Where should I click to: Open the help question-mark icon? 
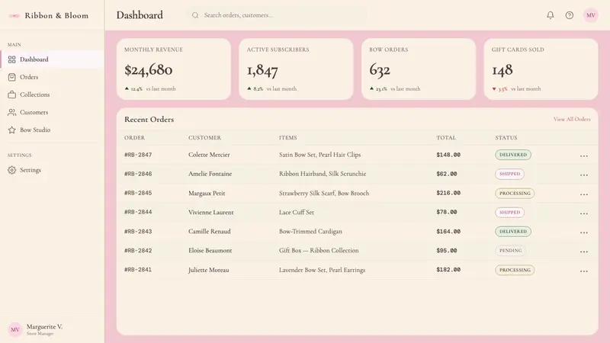tap(569, 15)
